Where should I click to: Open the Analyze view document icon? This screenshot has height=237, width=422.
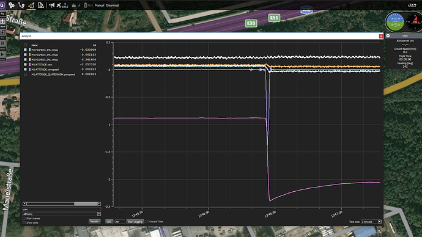point(41,5)
